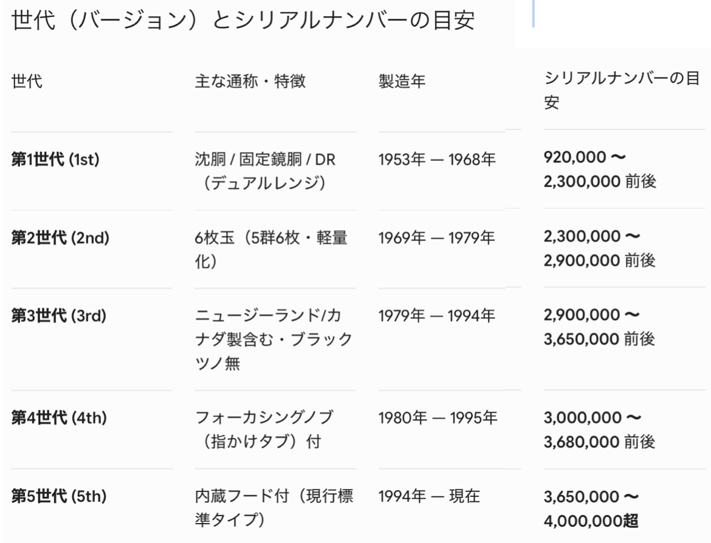
Task: Click the 第2世代 (2nd) row label
Action: click(60, 237)
